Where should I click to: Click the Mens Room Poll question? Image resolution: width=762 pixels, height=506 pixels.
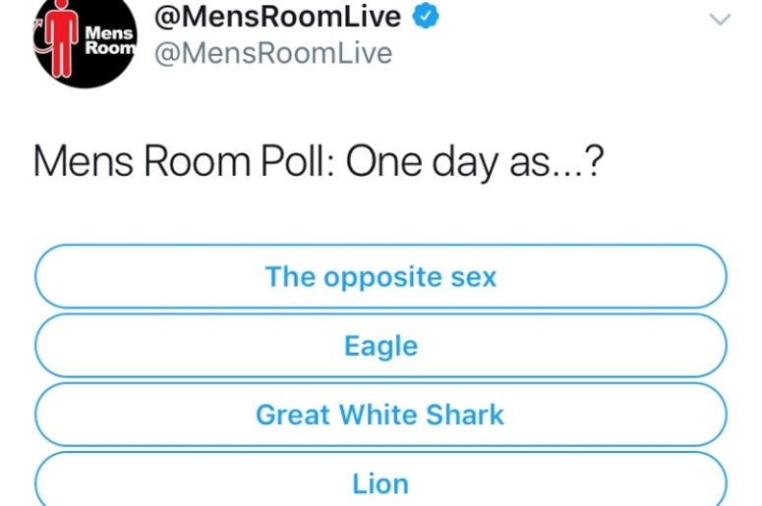click(319, 162)
